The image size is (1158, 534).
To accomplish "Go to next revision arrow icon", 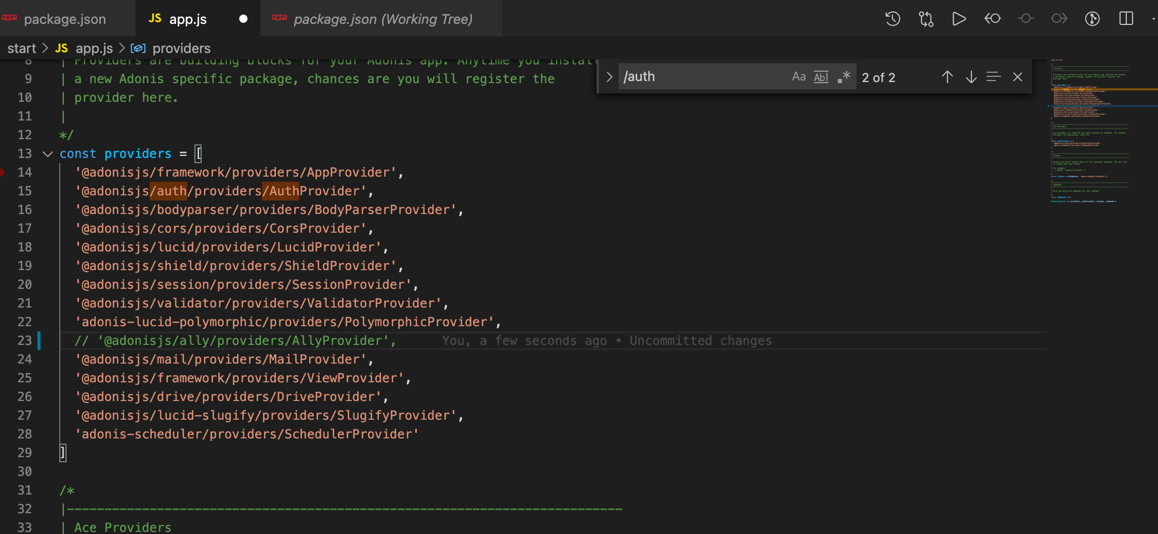I will tap(1059, 19).
